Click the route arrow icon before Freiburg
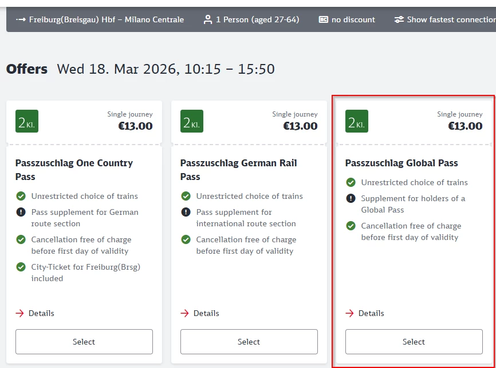The image size is (496, 368). point(21,19)
